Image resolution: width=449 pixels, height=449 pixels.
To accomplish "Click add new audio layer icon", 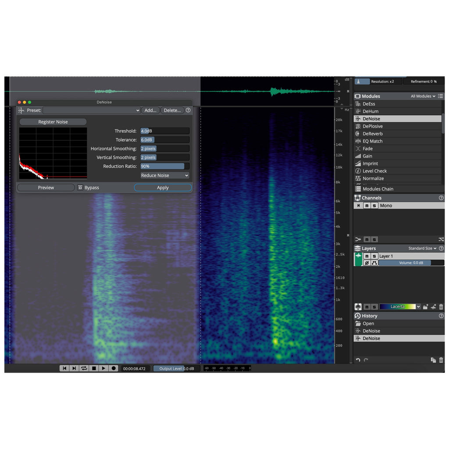I will (x=434, y=306).
